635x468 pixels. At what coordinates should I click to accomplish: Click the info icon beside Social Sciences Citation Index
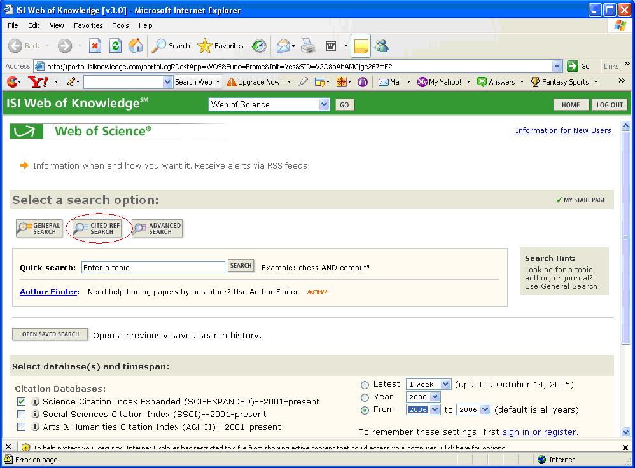(x=35, y=414)
